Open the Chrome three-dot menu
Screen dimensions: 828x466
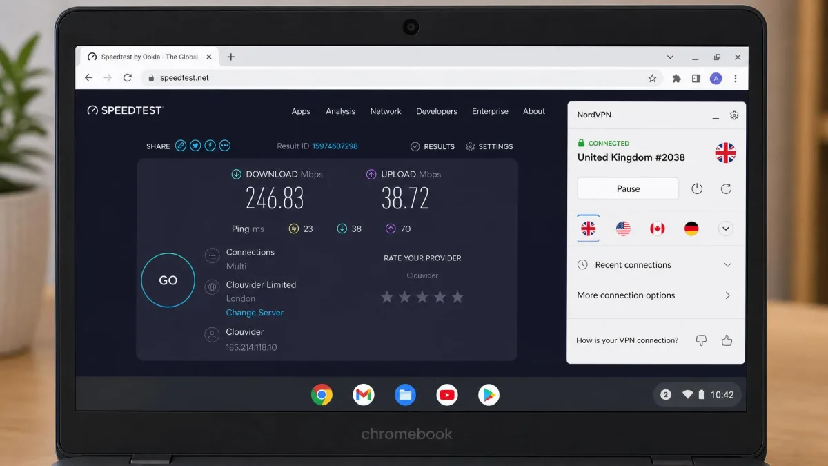[x=736, y=79]
